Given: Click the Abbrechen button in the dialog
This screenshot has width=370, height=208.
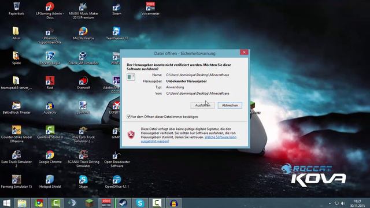Looking at the screenshot, I should 230,105.
